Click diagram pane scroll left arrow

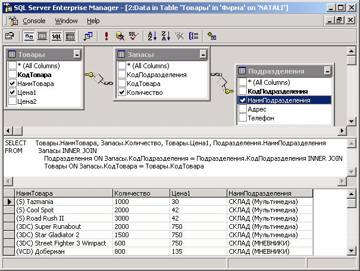click(x=8, y=131)
